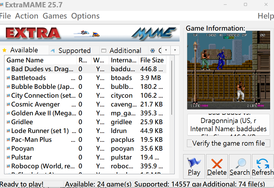
Task: Open the Options menu
Action: [85, 16]
